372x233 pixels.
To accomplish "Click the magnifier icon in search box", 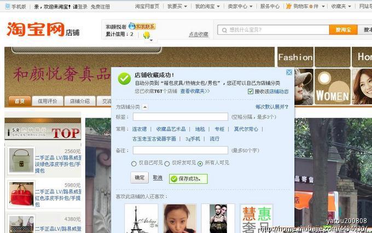I will (x=224, y=30).
